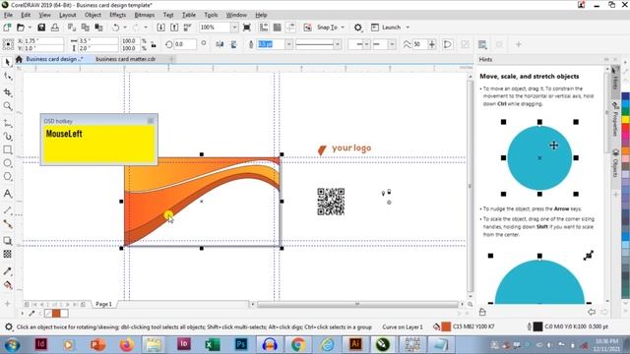Click the Export icon
630x354 pixels.
tap(174, 28)
